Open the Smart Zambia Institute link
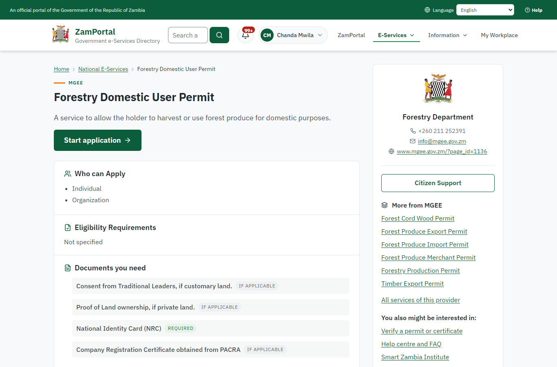This screenshot has width=557, height=367. [x=415, y=357]
